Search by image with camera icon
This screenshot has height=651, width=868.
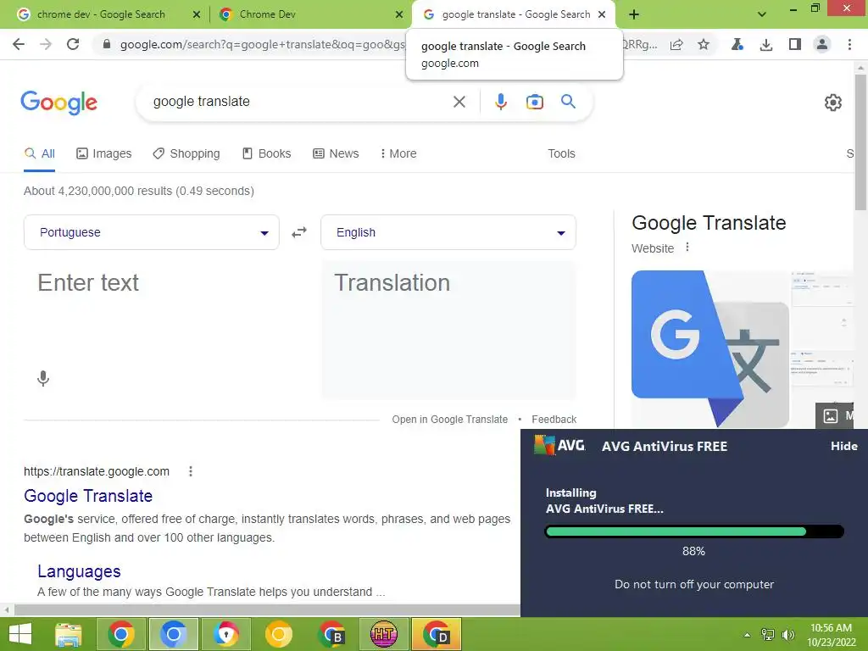[534, 102]
